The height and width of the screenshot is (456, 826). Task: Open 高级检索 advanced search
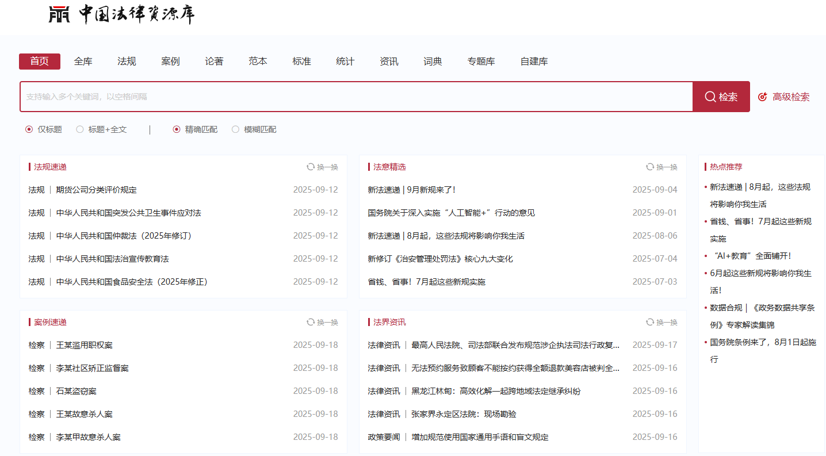784,97
